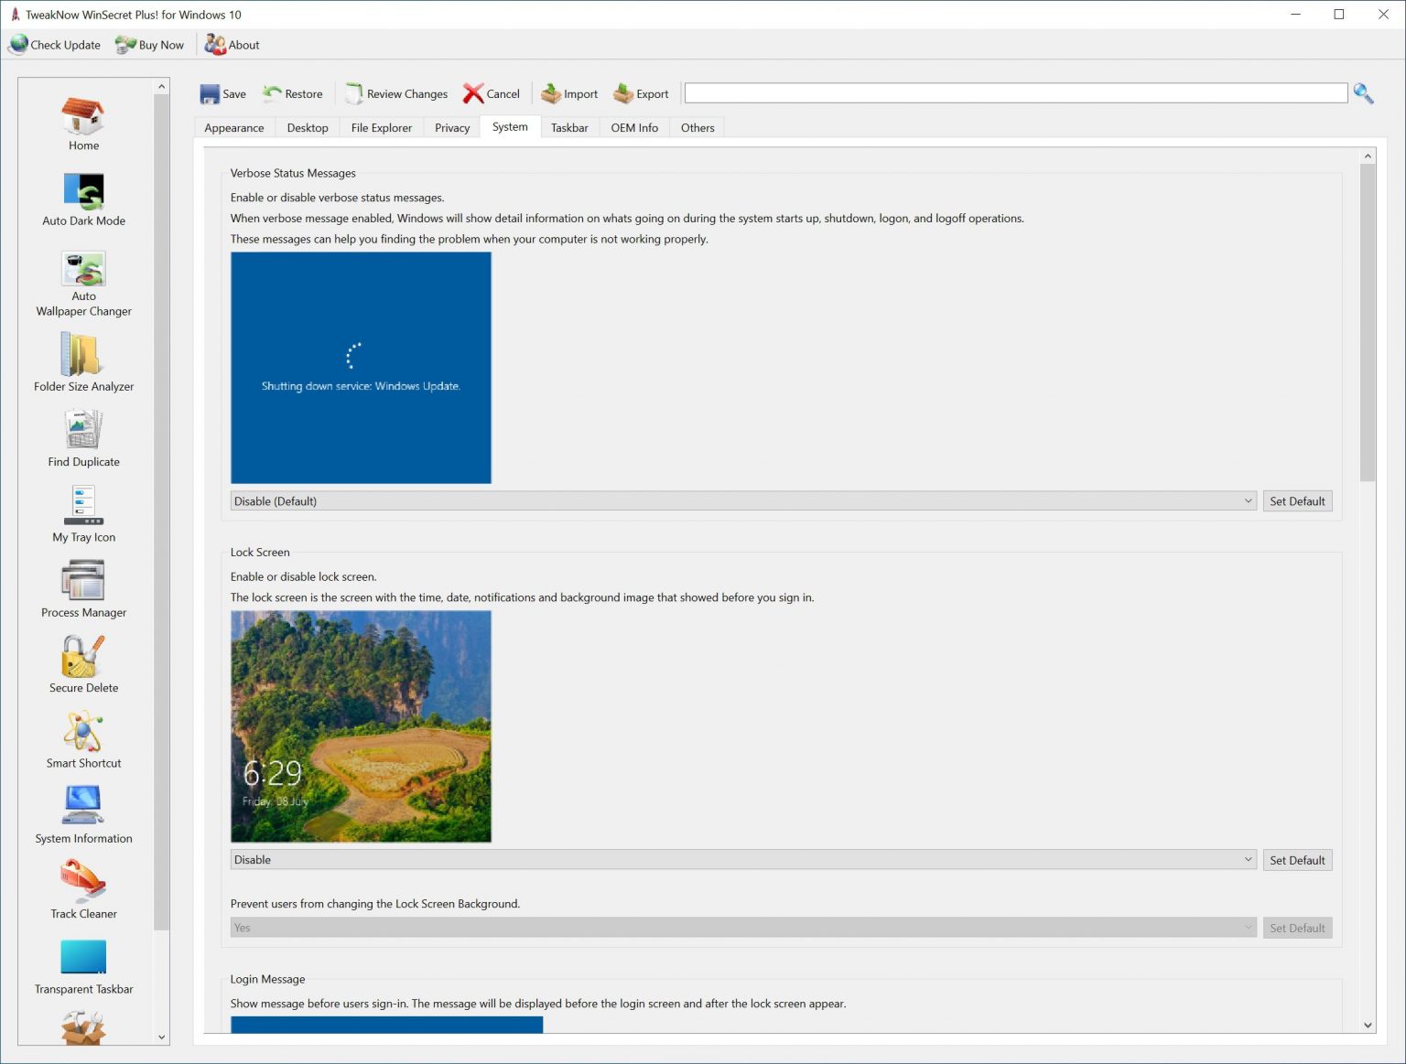Image resolution: width=1406 pixels, height=1064 pixels.
Task: Switch to the Taskbar tab
Action: pos(569,127)
